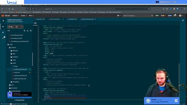Image resolution: width=187 pixels, height=105 pixels.
Task: Open the Groups menu in GitLab
Action: point(24,15)
